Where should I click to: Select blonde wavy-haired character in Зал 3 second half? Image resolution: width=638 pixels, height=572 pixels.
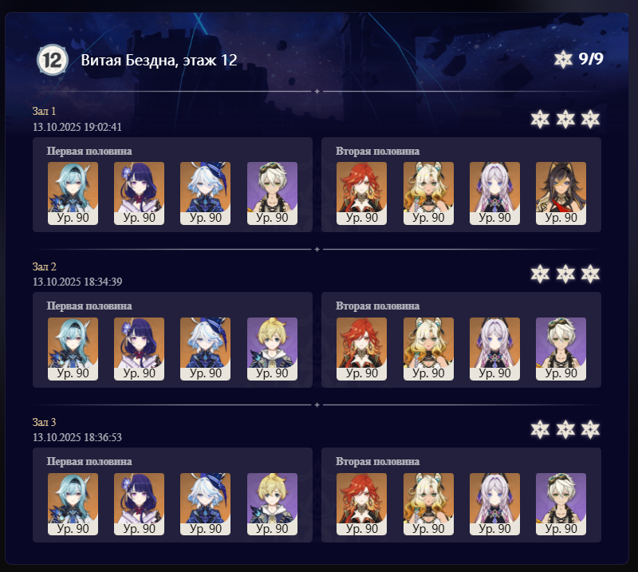point(428,504)
